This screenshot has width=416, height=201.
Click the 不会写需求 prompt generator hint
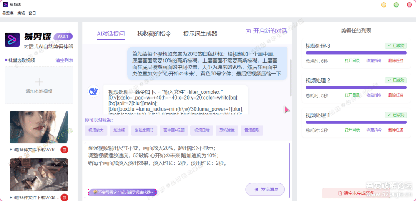(122, 192)
